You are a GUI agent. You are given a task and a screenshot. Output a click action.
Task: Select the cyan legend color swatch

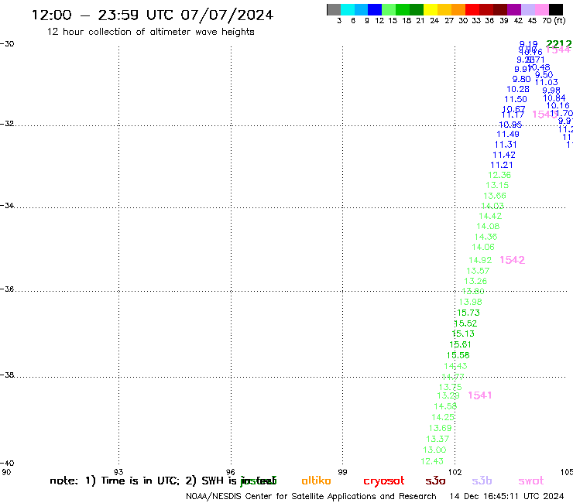(x=348, y=9)
